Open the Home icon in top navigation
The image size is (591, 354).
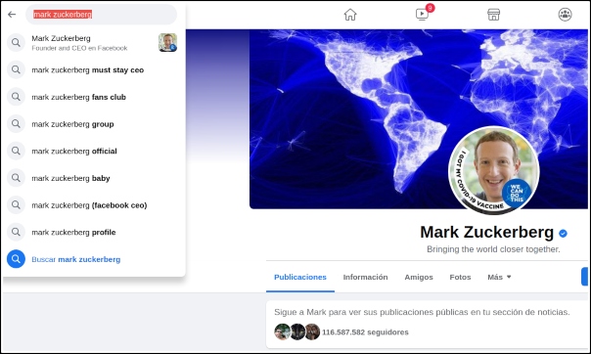[x=350, y=15]
